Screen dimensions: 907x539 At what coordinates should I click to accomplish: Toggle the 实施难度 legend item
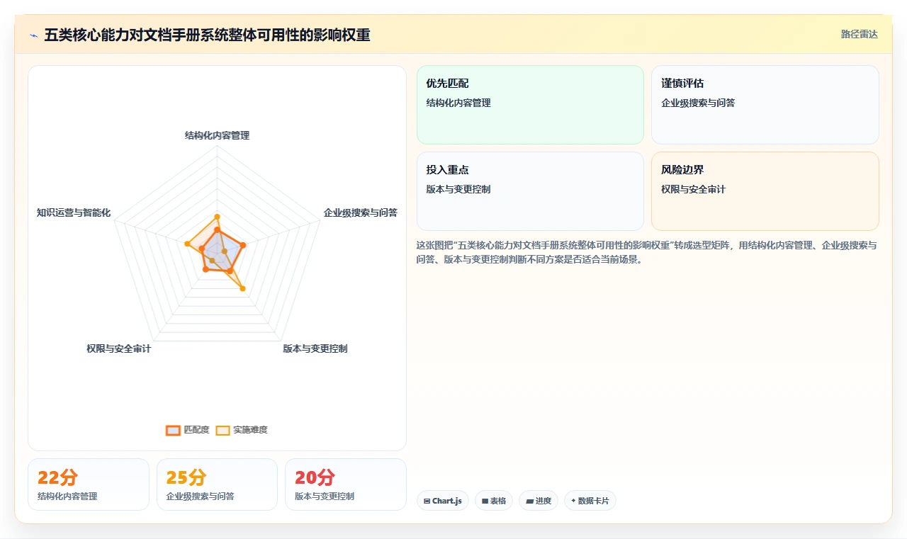242,430
